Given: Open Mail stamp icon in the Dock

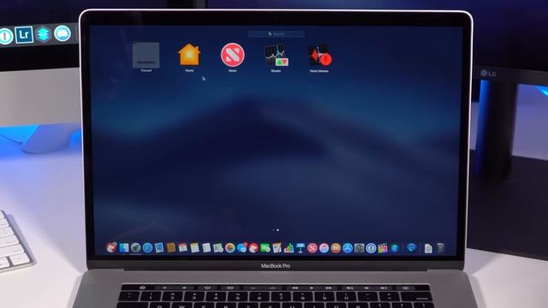Looking at the screenshot, I should (x=159, y=248).
